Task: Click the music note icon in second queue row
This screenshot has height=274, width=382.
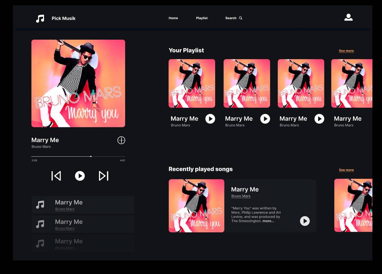Action: pos(40,224)
